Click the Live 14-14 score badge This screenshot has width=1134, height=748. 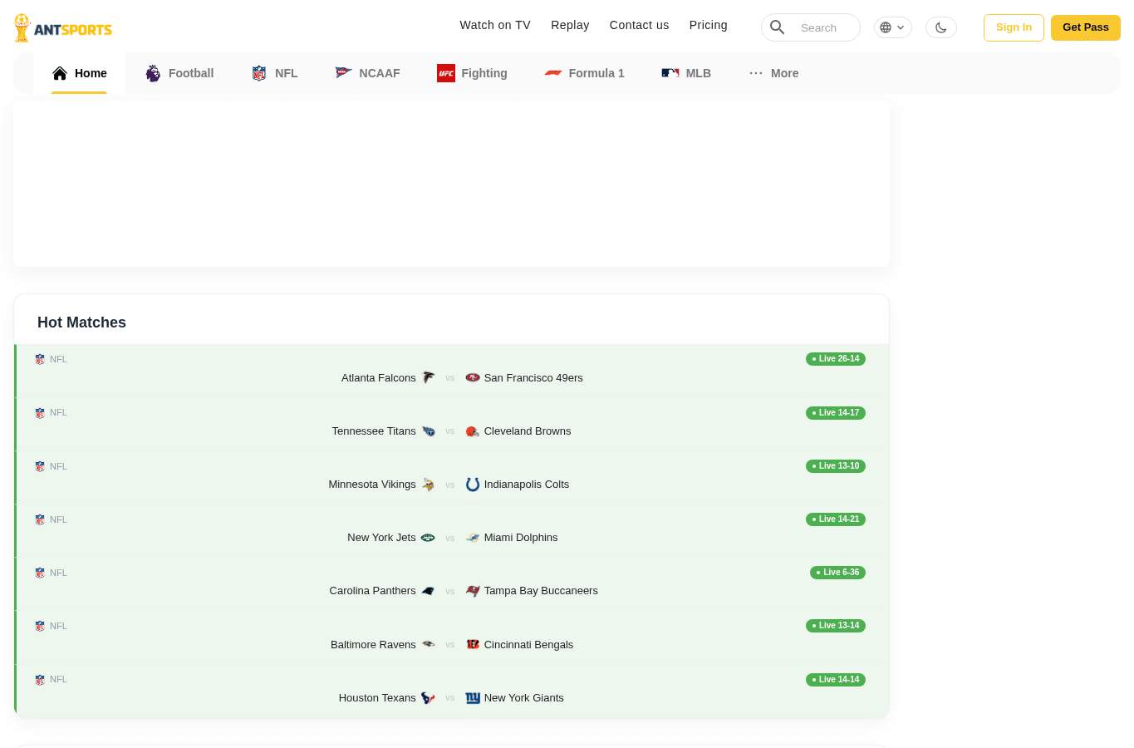click(836, 679)
